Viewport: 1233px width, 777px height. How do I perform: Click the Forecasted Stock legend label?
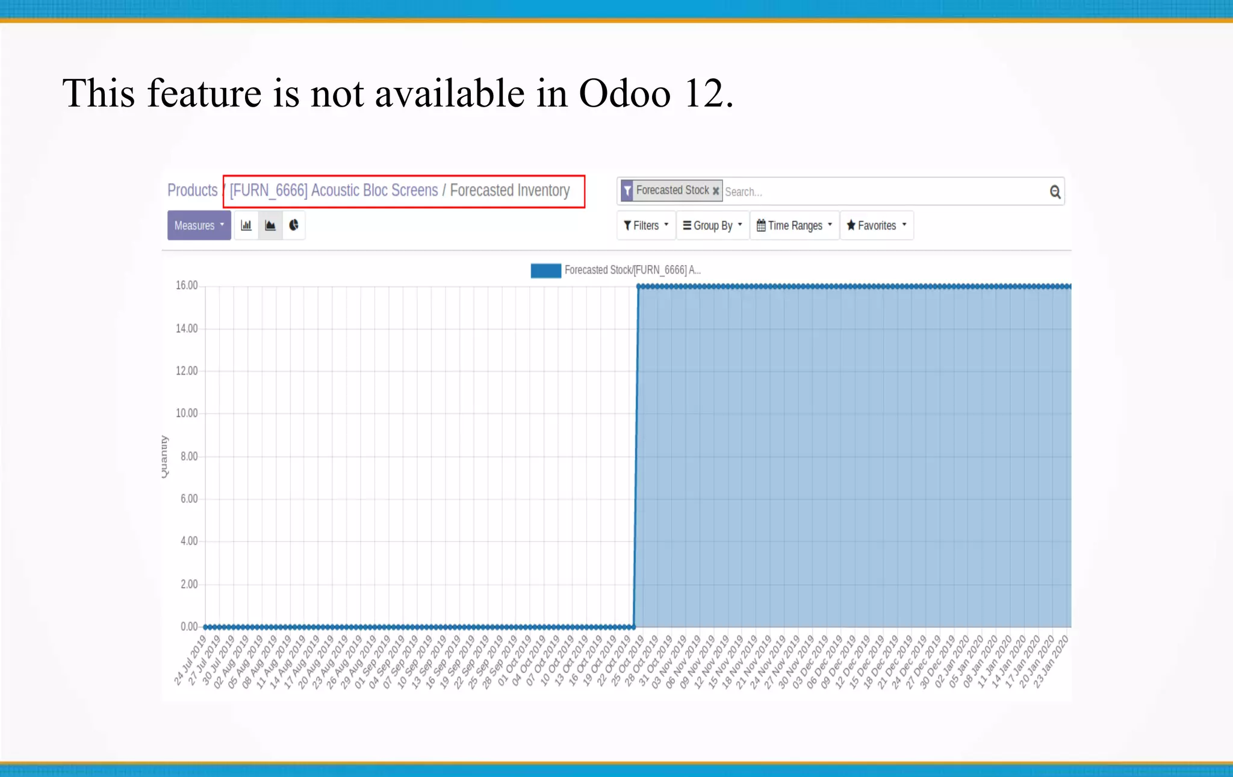632,270
